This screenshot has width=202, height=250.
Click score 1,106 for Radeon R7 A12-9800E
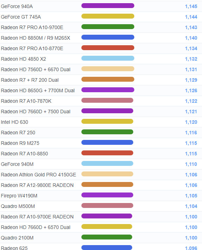(x=191, y=185)
